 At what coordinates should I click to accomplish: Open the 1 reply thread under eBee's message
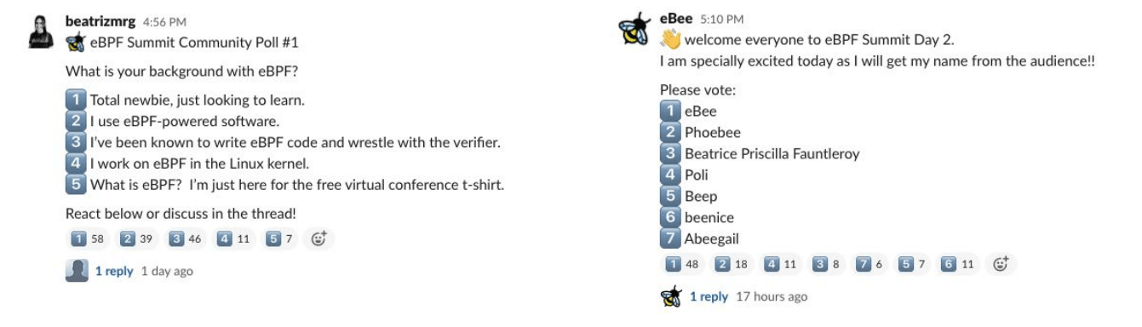click(x=709, y=296)
